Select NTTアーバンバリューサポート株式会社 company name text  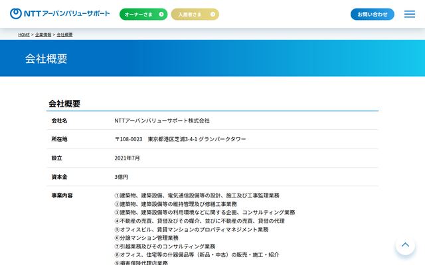click(x=162, y=121)
